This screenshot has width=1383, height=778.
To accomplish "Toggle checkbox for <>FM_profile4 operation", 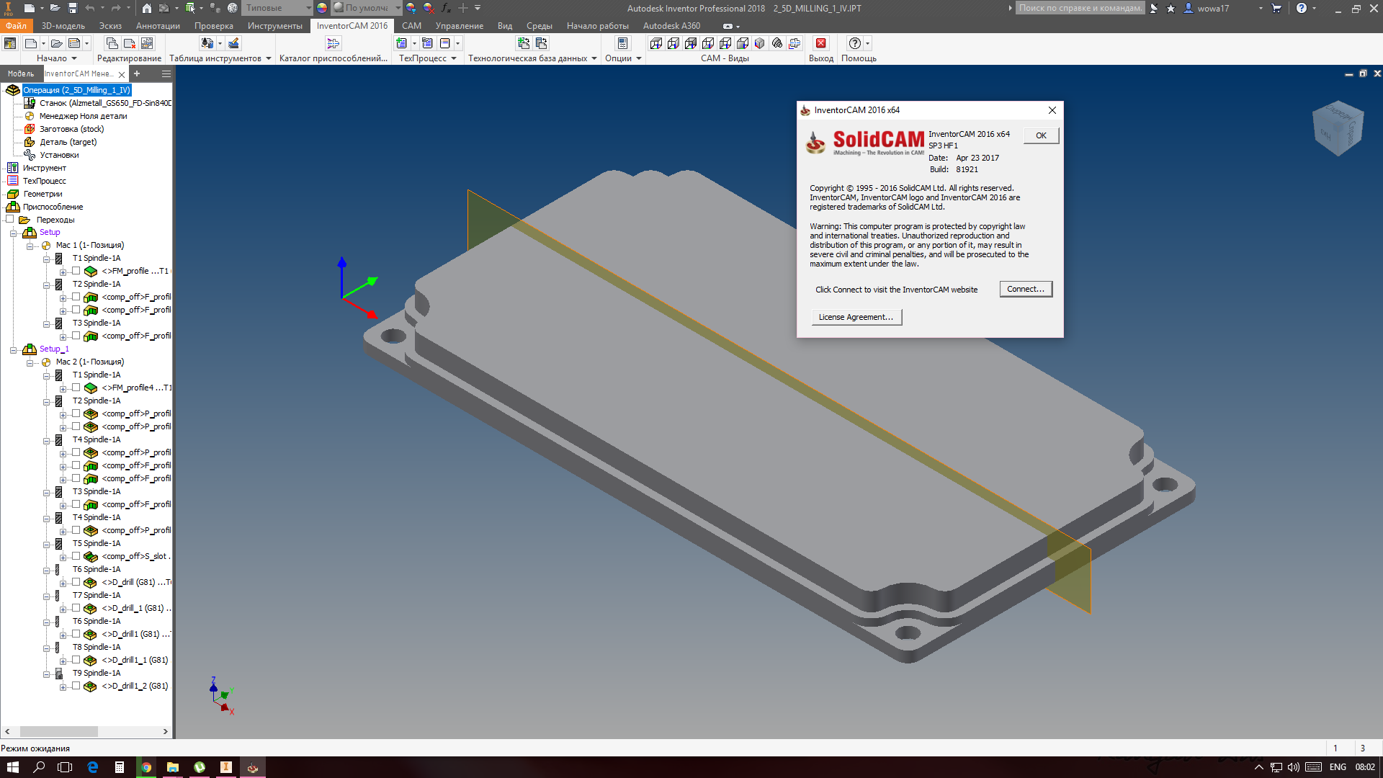I will pos(76,388).
